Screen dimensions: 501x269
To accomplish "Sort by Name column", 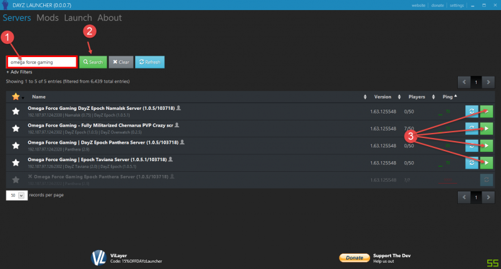I will [x=39, y=97].
